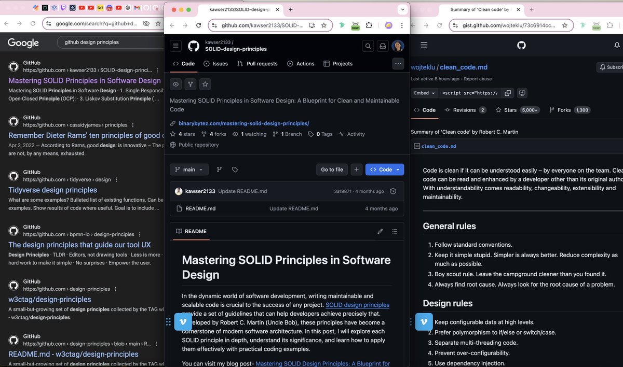Click Subscribe button in gist window
Viewport: 623px width, 367px height.
pos(610,67)
